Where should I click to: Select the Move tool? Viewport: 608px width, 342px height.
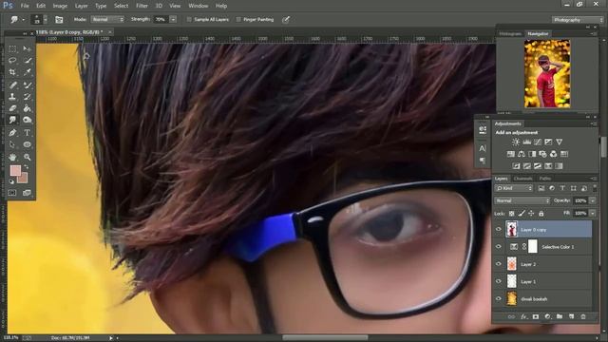pos(27,48)
